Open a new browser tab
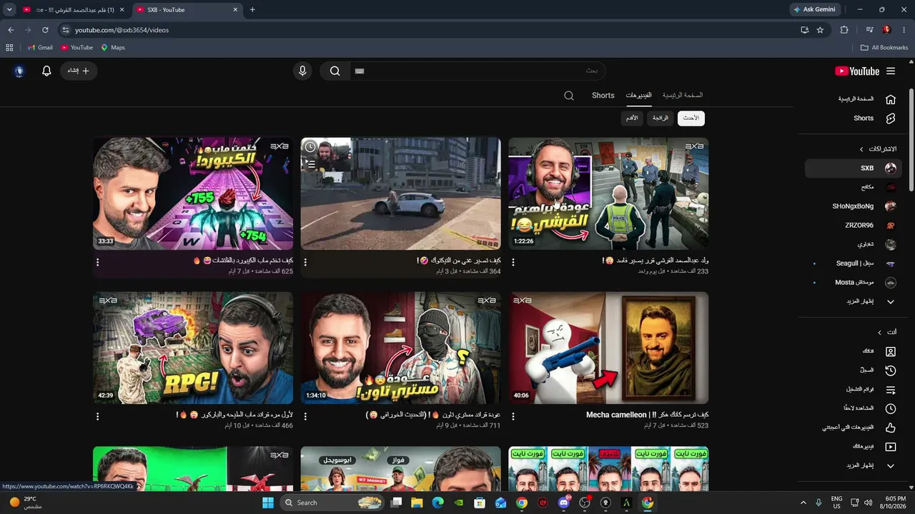 click(252, 10)
